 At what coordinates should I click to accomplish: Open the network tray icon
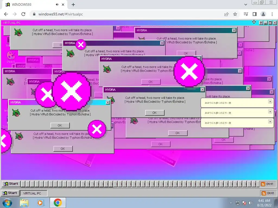(237, 203)
